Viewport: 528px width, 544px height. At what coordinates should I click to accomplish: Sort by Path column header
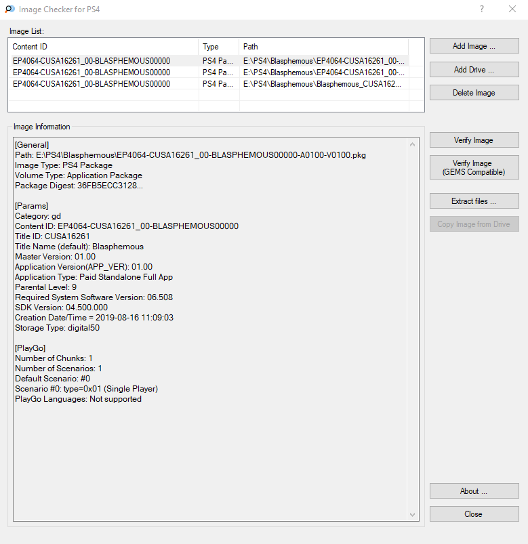[323, 47]
